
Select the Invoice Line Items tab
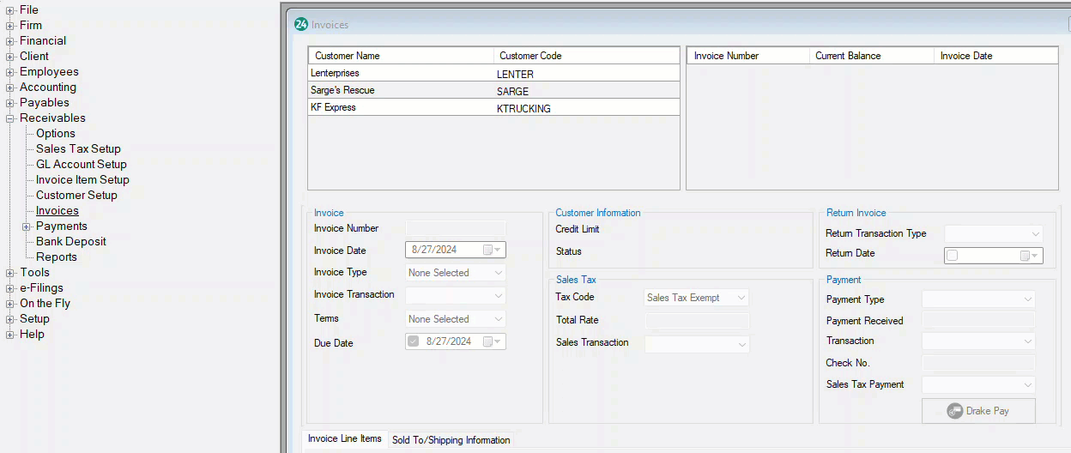click(344, 439)
